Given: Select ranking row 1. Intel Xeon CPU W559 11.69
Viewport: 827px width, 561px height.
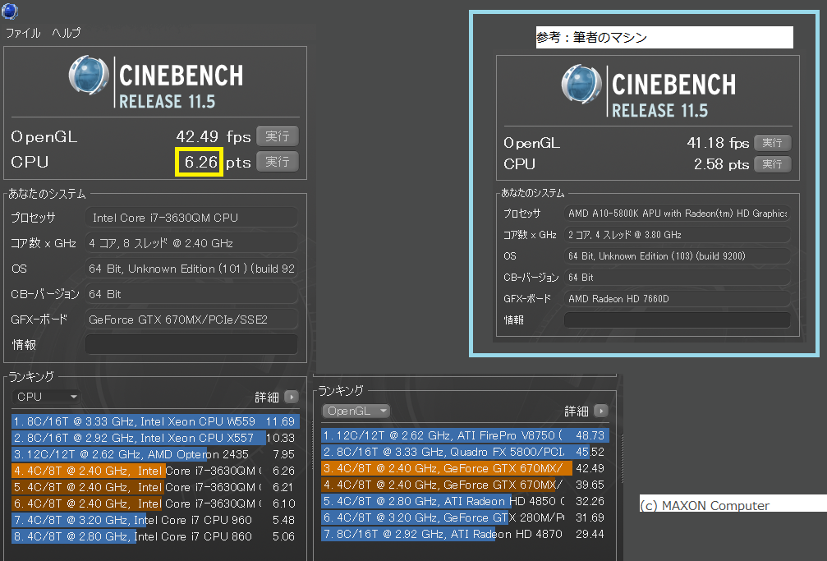Looking at the screenshot, I should tap(155, 421).
